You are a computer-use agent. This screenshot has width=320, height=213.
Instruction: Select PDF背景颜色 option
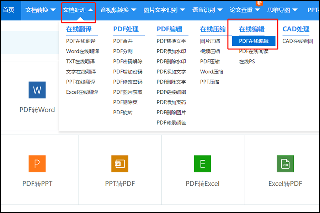click(171, 123)
